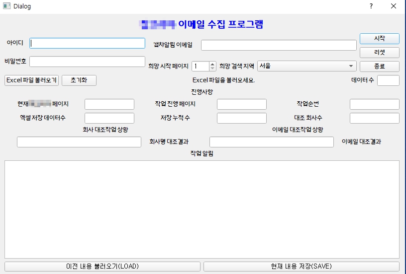Open the Excel 파일 불러오기 button
This screenshot has width=406, height=274.
tap(31, 80)
